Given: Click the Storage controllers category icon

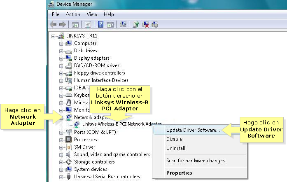Looking at the screenshot, I should point(69,162).
